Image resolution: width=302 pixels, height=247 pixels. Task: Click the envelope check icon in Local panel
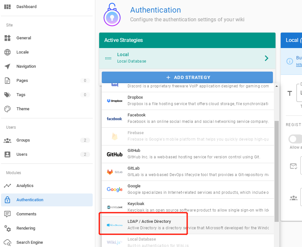click(x=294, y=166)
